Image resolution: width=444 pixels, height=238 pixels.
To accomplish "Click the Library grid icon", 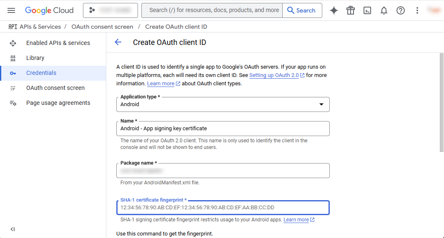I will [13, 58].
